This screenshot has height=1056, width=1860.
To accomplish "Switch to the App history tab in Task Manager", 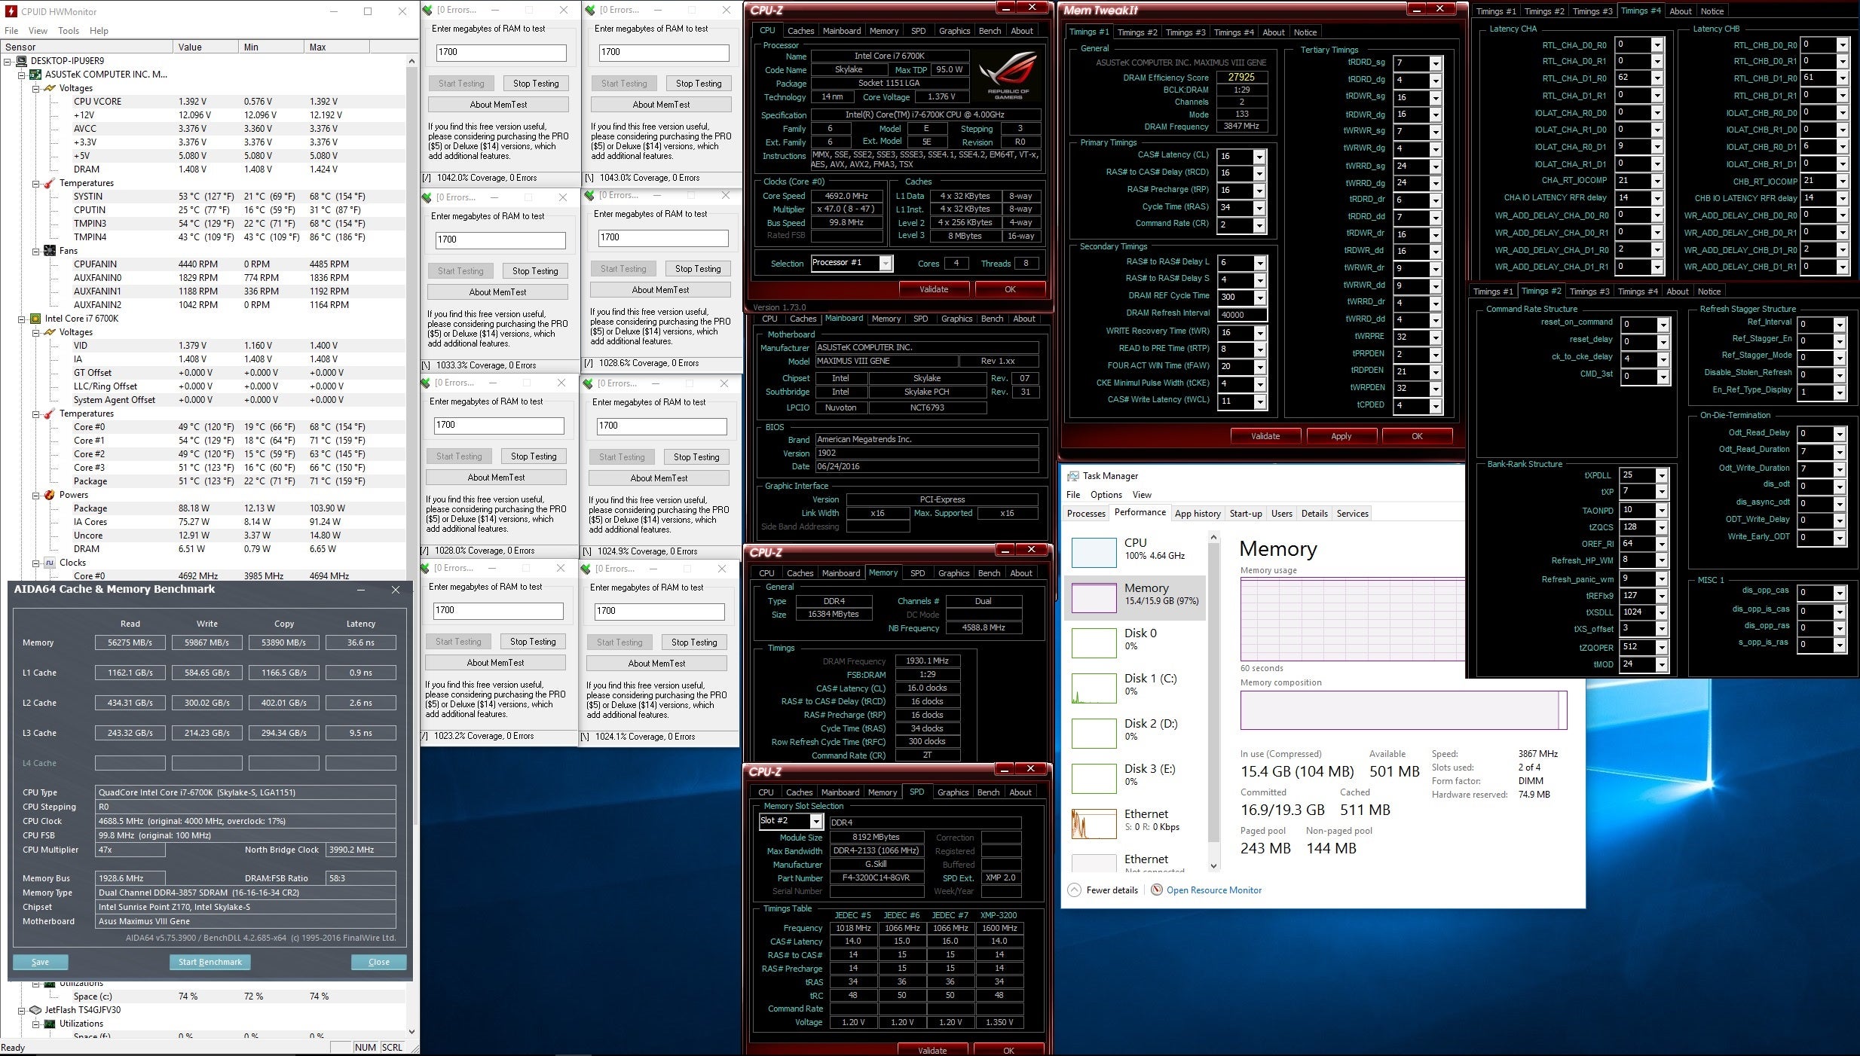I will (1198, 513).
